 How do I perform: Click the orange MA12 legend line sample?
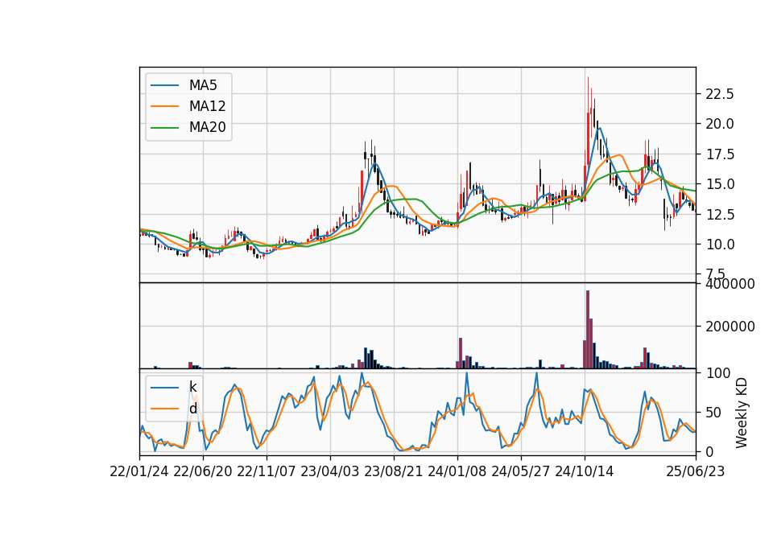click(x=164, y=106)
